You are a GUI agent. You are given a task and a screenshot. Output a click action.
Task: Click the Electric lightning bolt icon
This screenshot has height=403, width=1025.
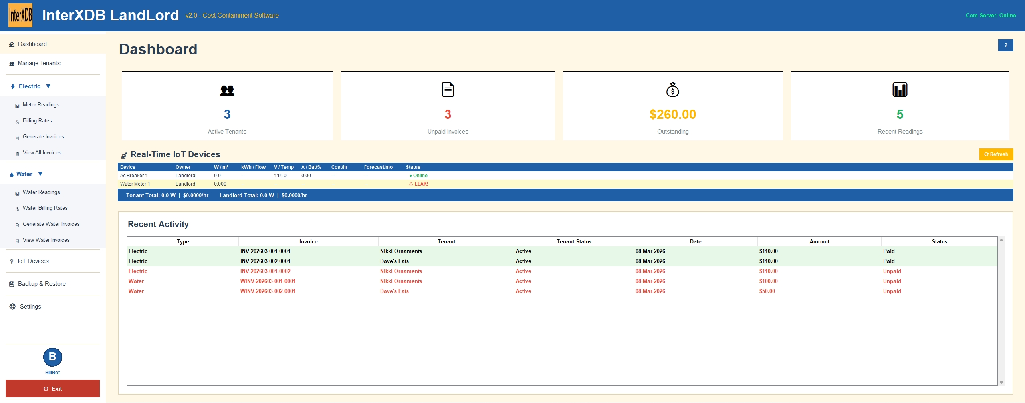point(13,86)
